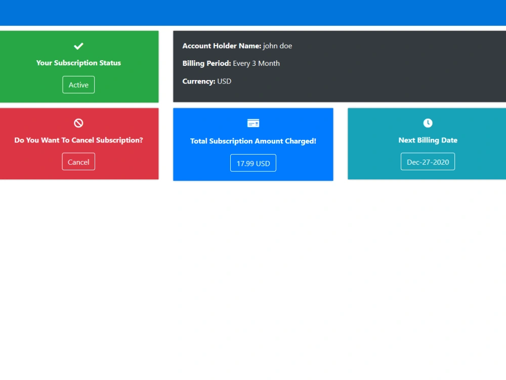This screenshot has height=380, width=506.
Task: Click the 17.99 USD amount button
Action: click(x=253, y=163)
